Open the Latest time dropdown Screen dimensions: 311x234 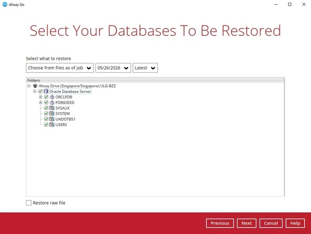pos(145,68)
